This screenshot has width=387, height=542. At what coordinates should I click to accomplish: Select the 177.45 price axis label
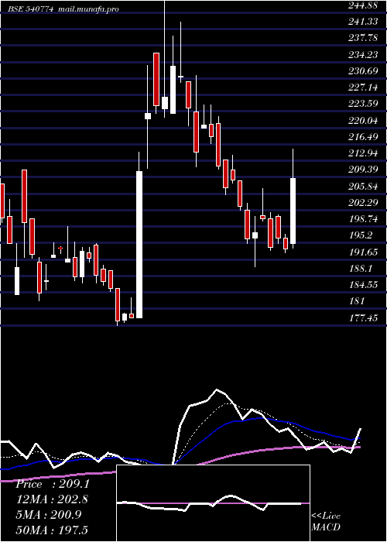click(362, 318)
